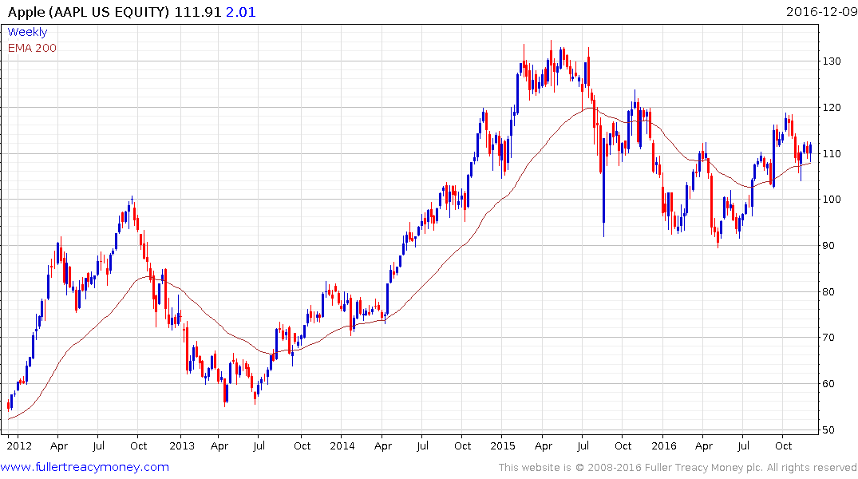This screenshot has height=479, width=858.
Task: Click the 2013 year axis label
Action: pyautogui.click(x=182, y=445)
